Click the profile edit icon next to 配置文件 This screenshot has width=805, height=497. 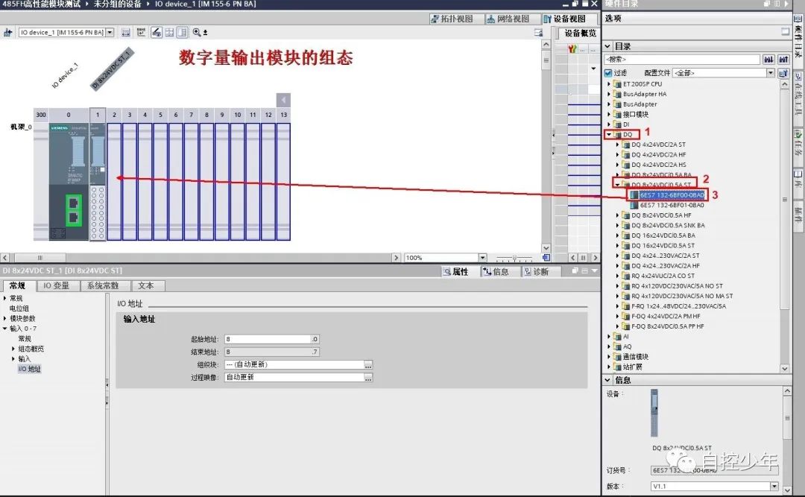(783, 73)
